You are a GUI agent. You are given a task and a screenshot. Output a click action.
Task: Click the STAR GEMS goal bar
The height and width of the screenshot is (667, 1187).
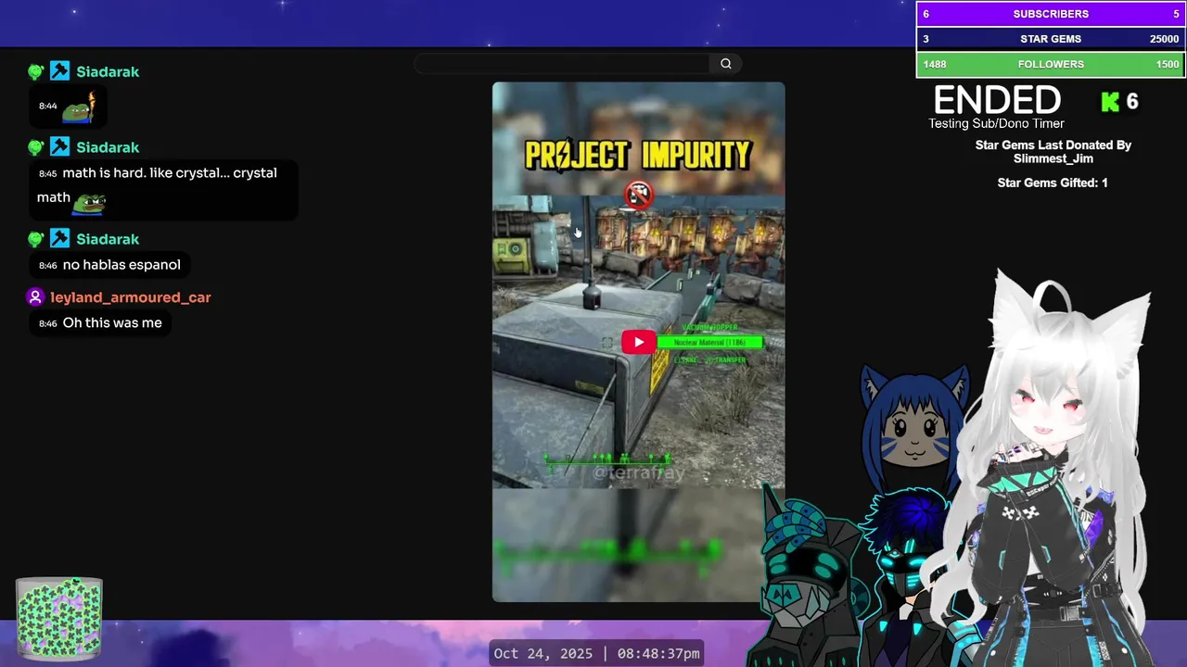pos(1051,39)
